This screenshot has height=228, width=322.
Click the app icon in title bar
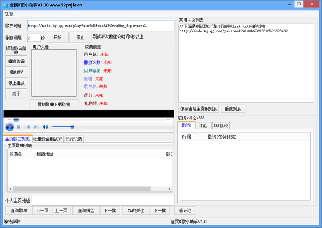[x=5, y=4]
